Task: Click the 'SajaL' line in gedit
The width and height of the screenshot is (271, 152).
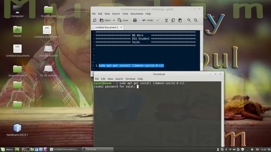Action: click(x=136, y=42)
